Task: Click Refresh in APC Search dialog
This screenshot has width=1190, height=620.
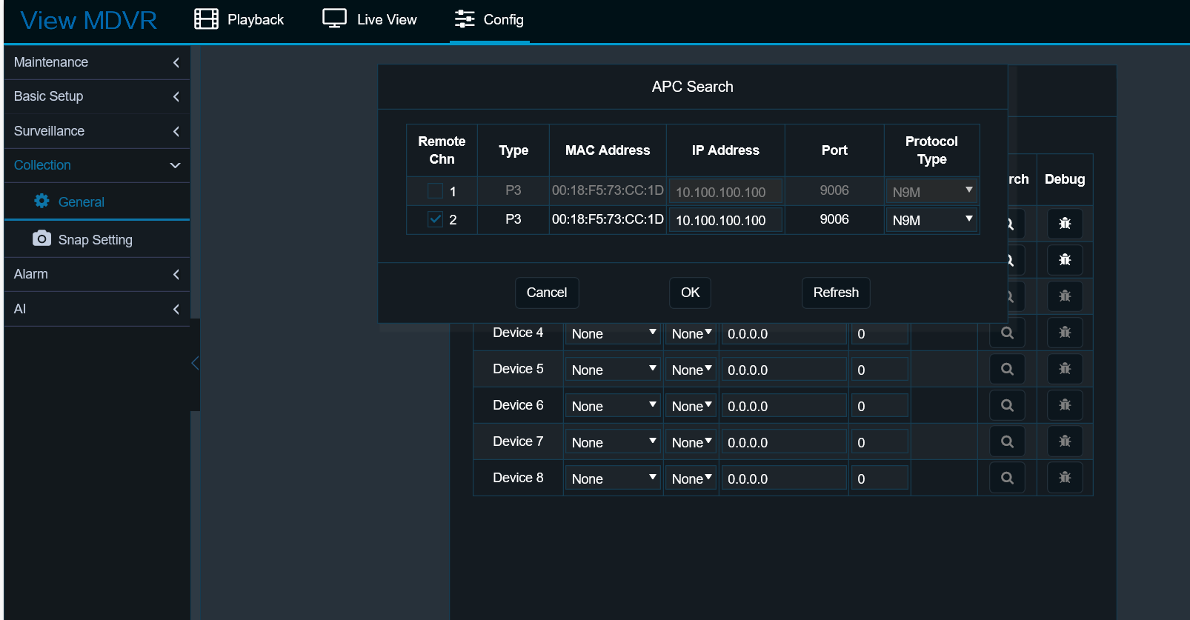Action: tap(835, 293)
